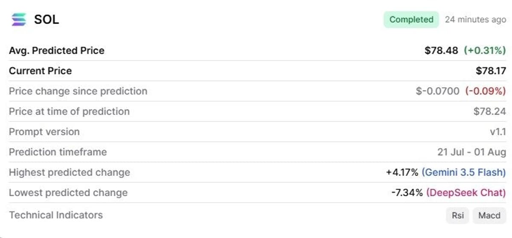Viewport: 512px width, 238px height.
Task: Select the Rsi technical indicator tag
Action: (x=458, y=215)
